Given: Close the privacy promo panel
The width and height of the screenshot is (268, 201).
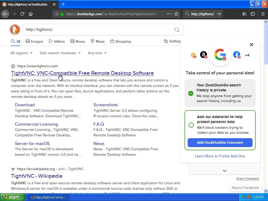Looking at the screenshot, I should click(x=252, y=44).
